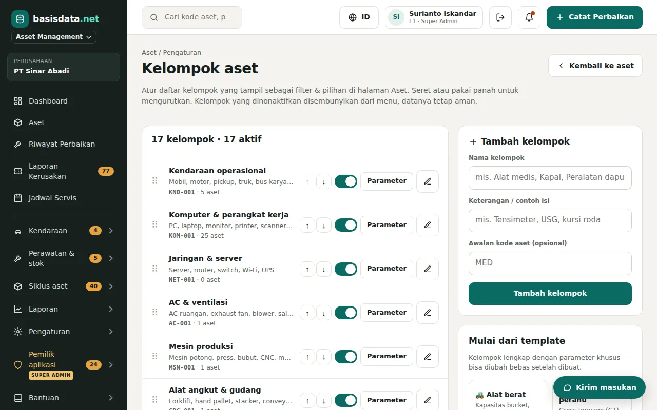Move AC & ventilasi up one position
This screenshot has width=657, height=410.
click(x=307, y=313)
